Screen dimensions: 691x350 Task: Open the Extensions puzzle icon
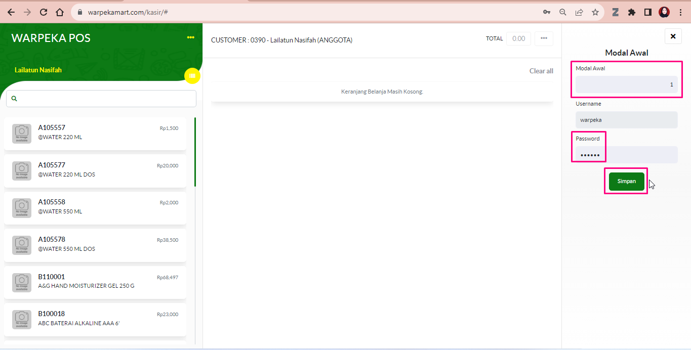632,12
